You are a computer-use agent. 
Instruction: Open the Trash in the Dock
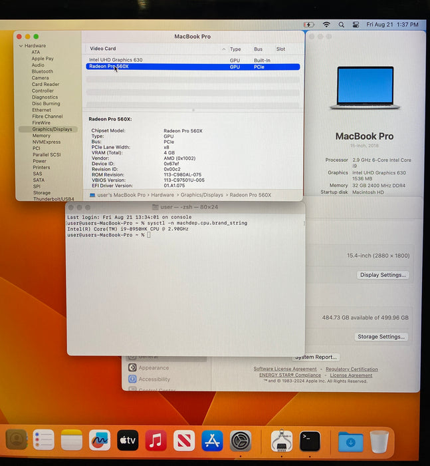(x=379, y=442)
